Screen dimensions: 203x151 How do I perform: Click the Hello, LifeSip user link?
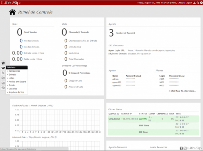pyautogui.click(x=178, y=3)
